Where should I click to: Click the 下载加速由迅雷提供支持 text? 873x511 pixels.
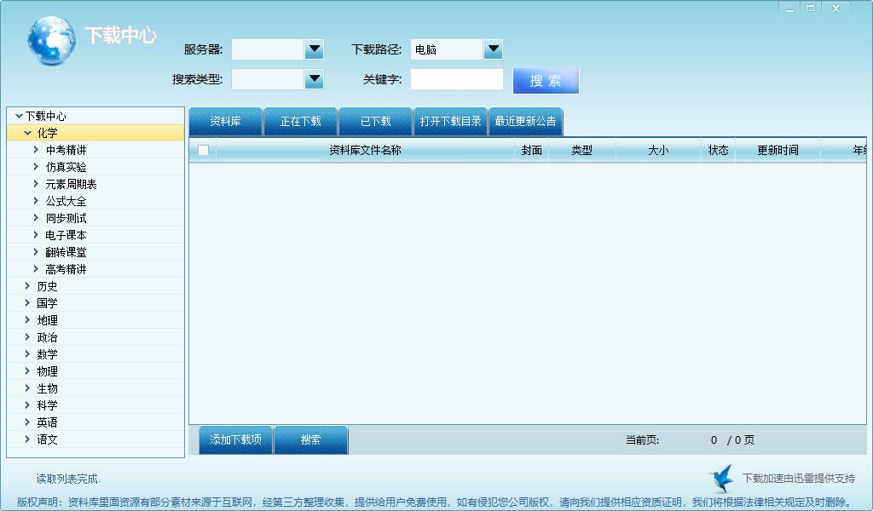799,478
